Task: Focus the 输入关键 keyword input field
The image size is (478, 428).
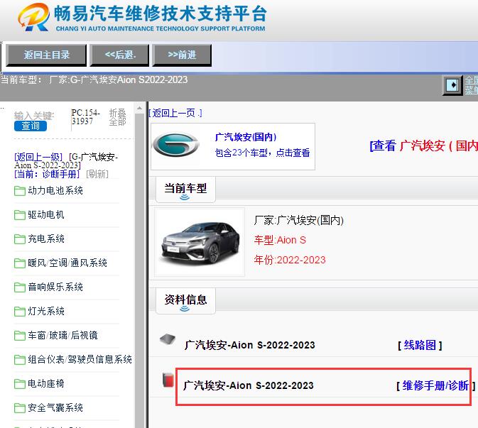Action: coord(33,116)
